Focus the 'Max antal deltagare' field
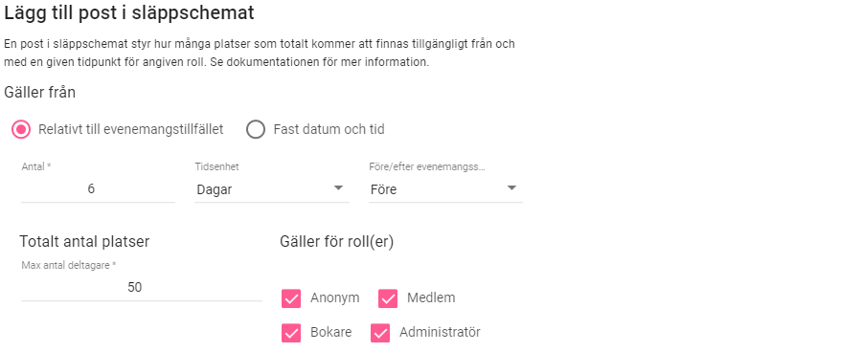 coord(142,287)
